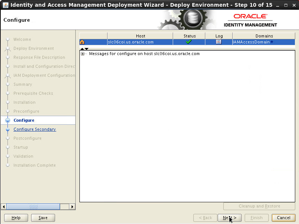Screen dimensions: 299x224
Task: Click the Next button
Action: [230, 218]
